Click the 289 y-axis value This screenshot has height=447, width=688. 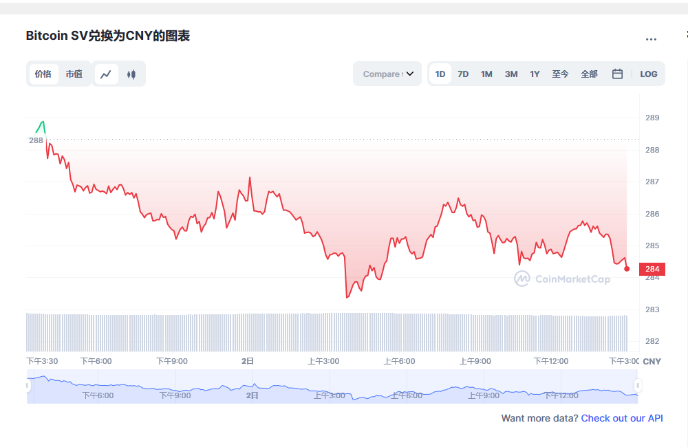pos(652,118)
